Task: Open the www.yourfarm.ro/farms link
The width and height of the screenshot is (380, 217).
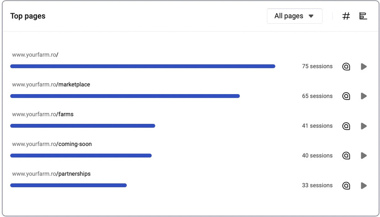Action: (x=43, y=114)
